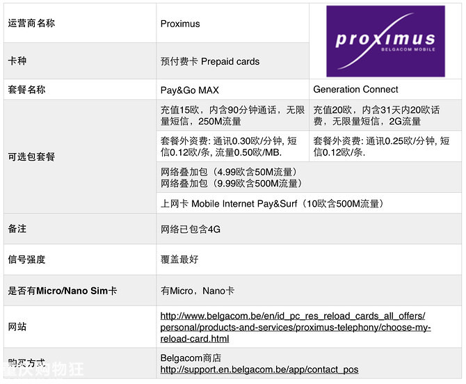Select the '充值20欧' Generation Connect description cell
The height and width of the screenshot is (384, 466).
coord(385,115)
